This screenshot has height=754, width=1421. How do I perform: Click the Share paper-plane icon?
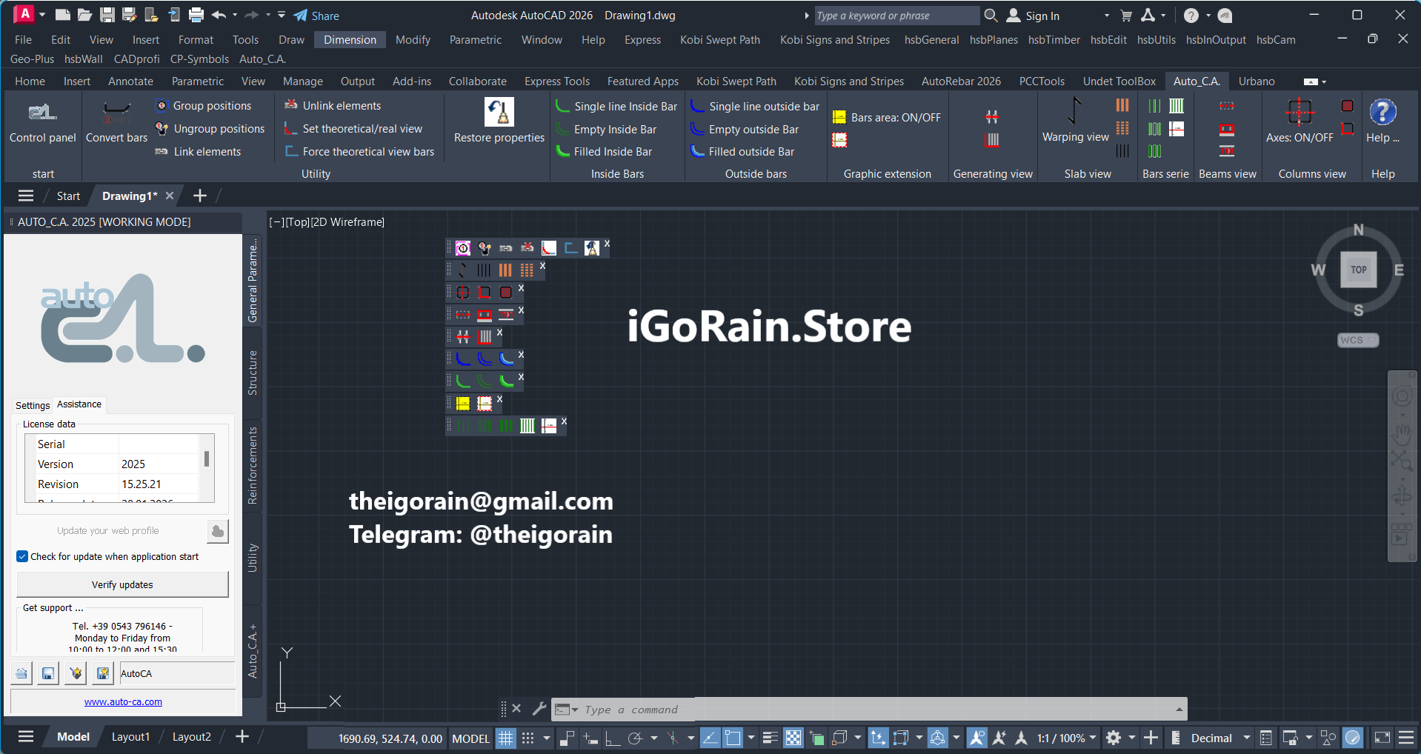tap(300, 16)
